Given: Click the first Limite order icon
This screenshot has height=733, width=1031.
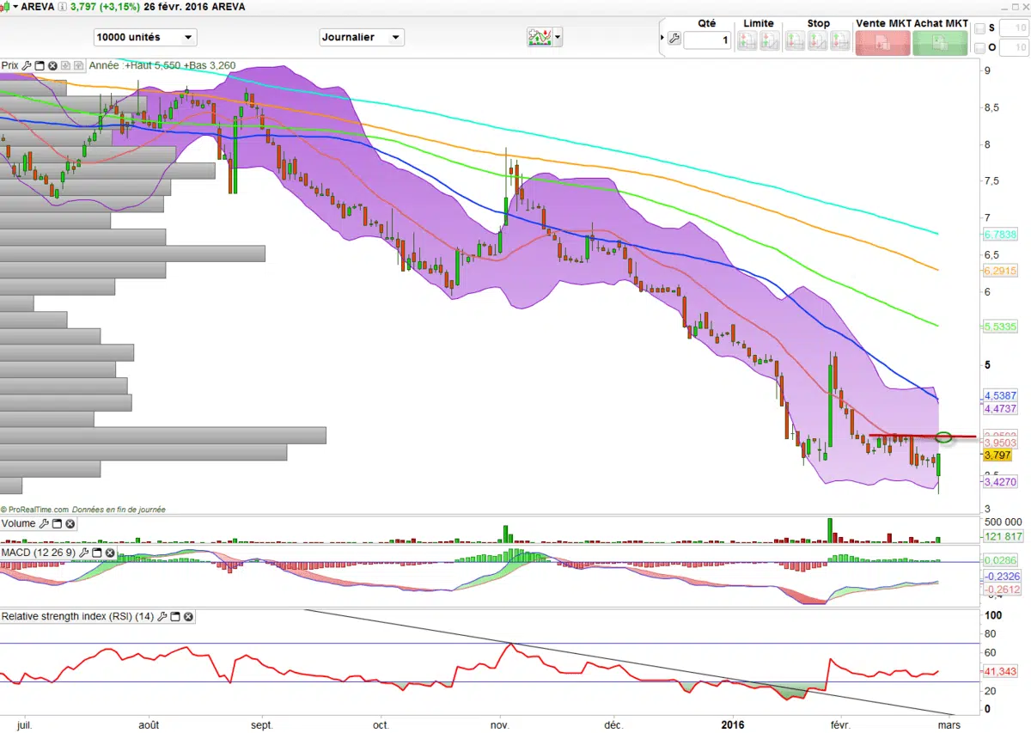Looking at the screenshot, I should coord(747,40).
